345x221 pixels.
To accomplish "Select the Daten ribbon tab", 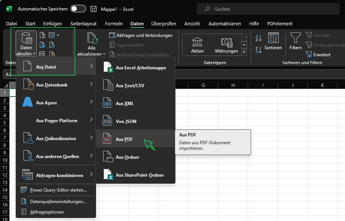I will 137,23.
